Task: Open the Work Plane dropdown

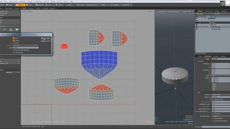Action: [126, 5]
